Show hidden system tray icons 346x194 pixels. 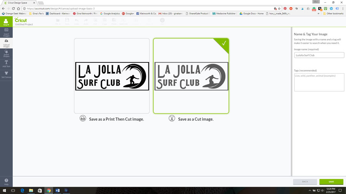pyautogui.click(x=309, y=191)
